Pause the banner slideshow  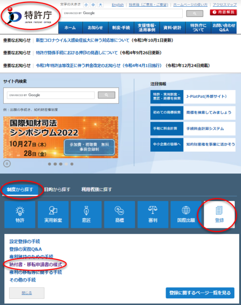coord(7,164)
